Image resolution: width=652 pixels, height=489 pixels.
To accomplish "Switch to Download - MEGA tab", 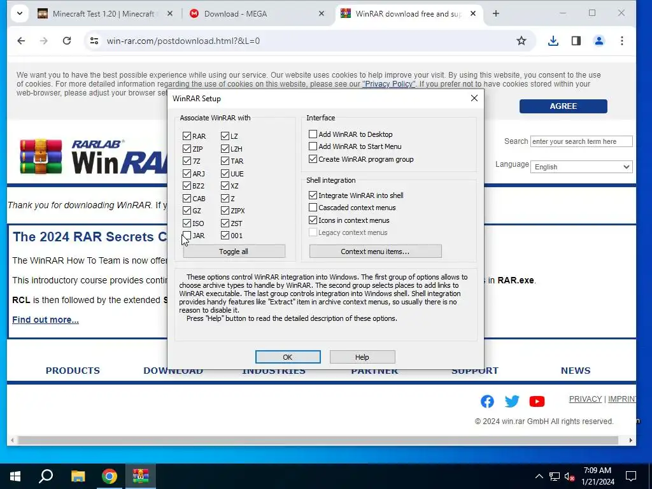I will click(256, 14).
